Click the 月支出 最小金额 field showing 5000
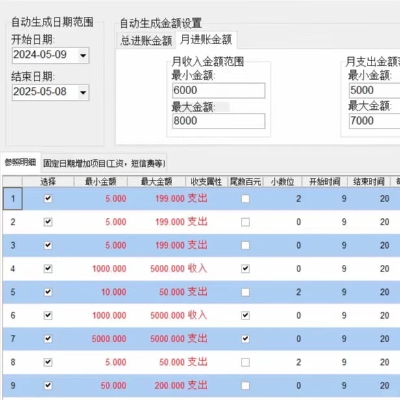The width and height of the screenshot is (400, 400). click(374, 90)
